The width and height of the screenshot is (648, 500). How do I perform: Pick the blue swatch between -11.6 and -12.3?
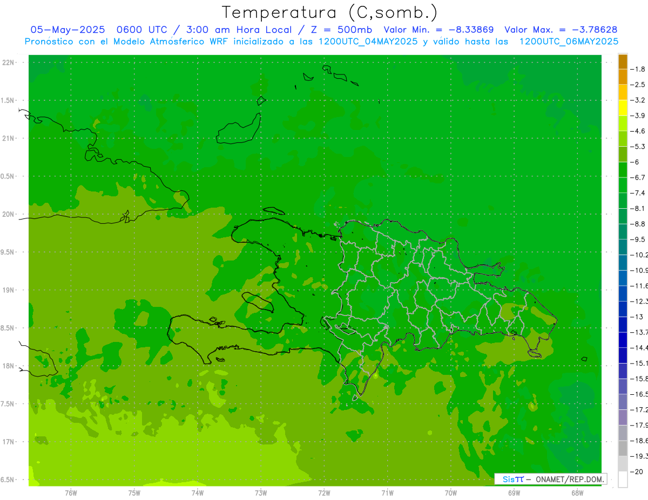pyautogui.click(x=623, y=293)
